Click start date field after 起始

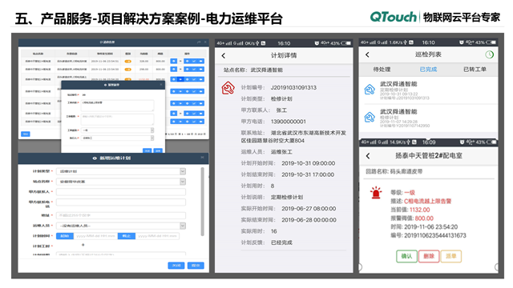pos(95,236)
